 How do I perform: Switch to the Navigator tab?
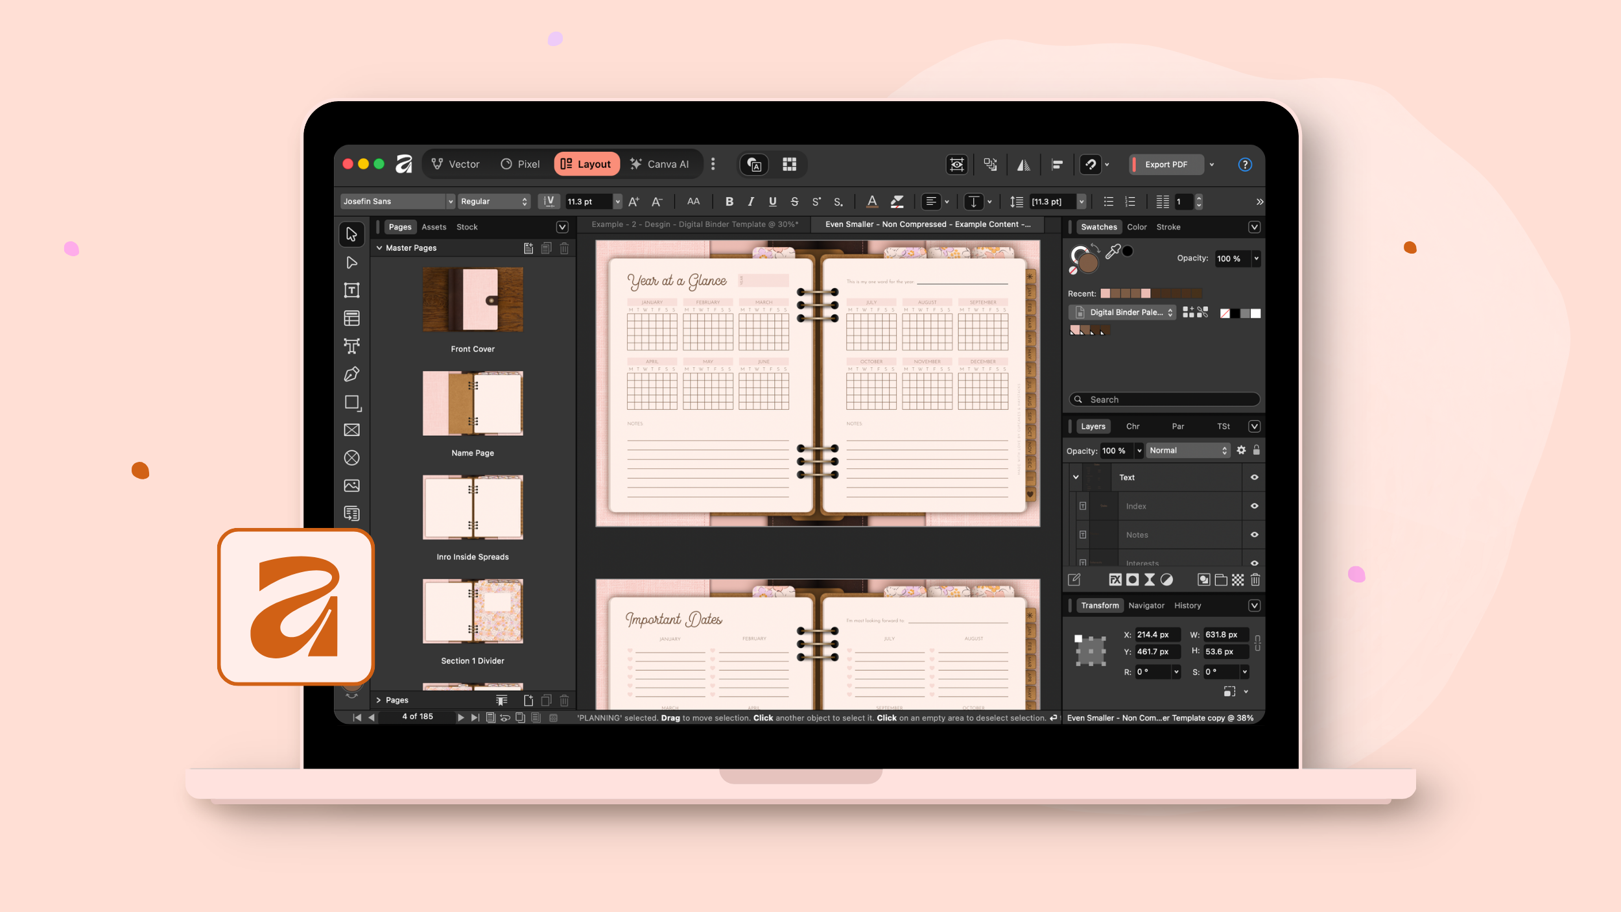point(1146,606)
